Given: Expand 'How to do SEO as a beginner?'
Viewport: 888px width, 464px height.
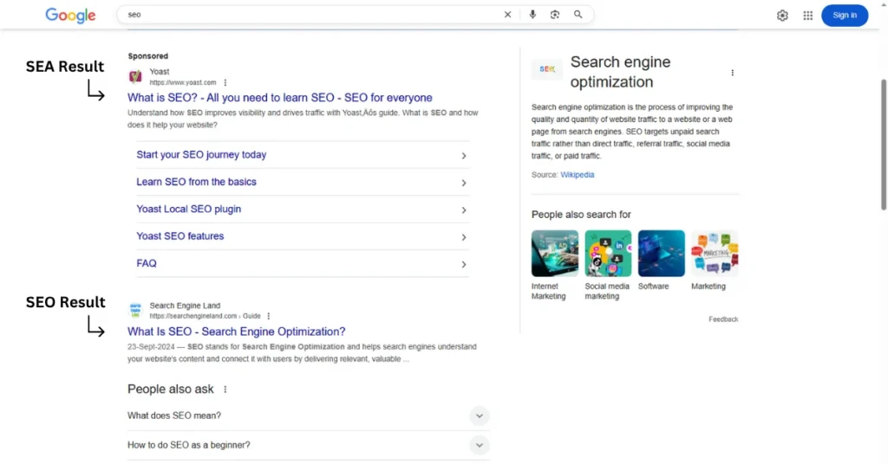Looking at the screenshot, I should (x=480, y=445).
